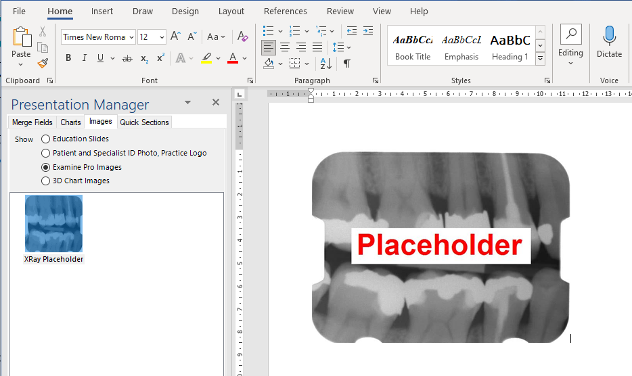This screenshot has width=632, height=376.
Task: Select the XRay Placeholder thumbnail
Action: pyautogui.click(x=53, y=224)
